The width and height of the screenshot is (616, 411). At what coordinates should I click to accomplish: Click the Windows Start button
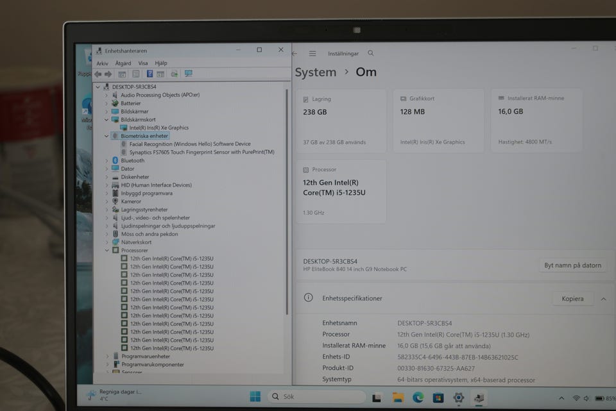click(255, 396)
